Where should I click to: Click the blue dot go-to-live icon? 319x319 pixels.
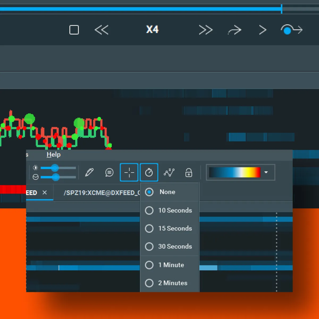(x=291, y=30)
